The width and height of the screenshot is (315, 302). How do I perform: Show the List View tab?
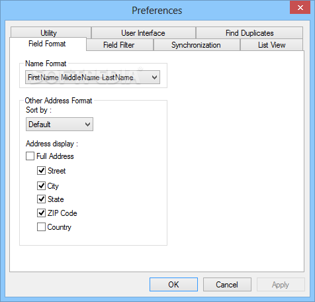[271, 45]
